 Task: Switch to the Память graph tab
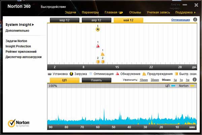click(96, 80)
